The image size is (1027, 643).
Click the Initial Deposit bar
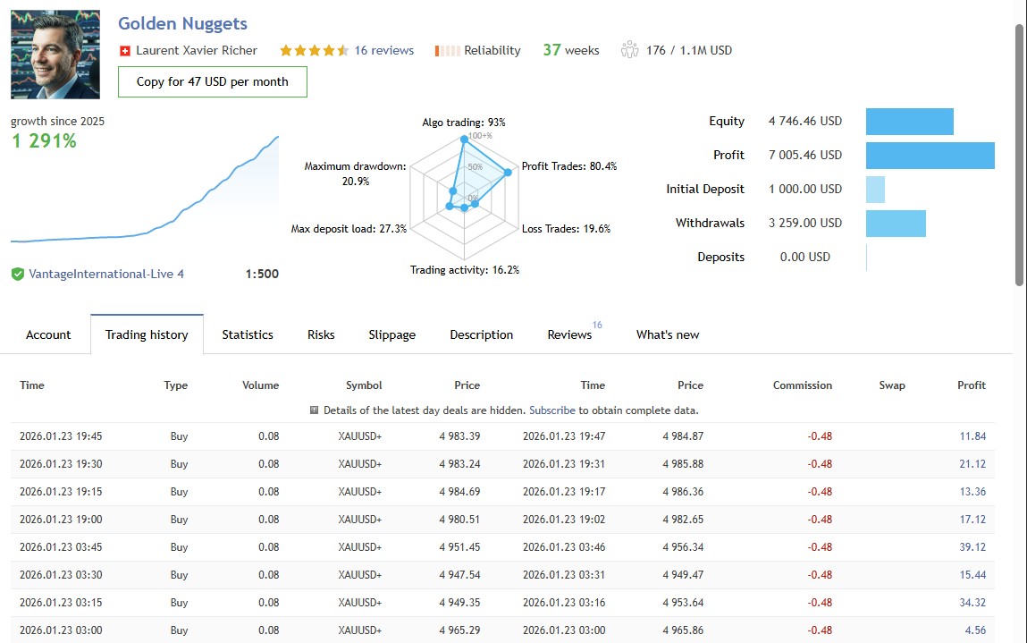click(x=875, y=190)
